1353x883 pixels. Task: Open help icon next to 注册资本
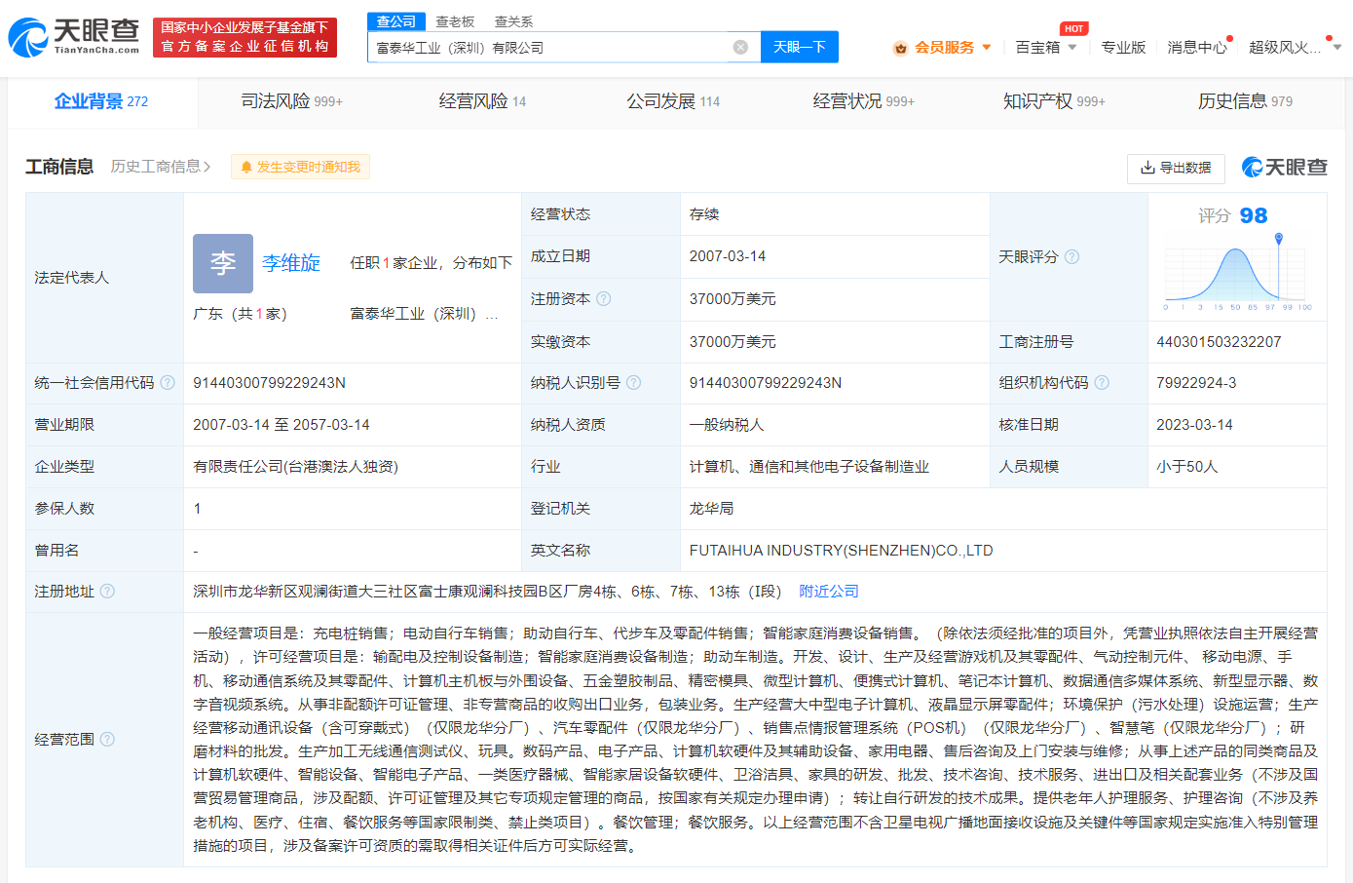tap(604, 299)
